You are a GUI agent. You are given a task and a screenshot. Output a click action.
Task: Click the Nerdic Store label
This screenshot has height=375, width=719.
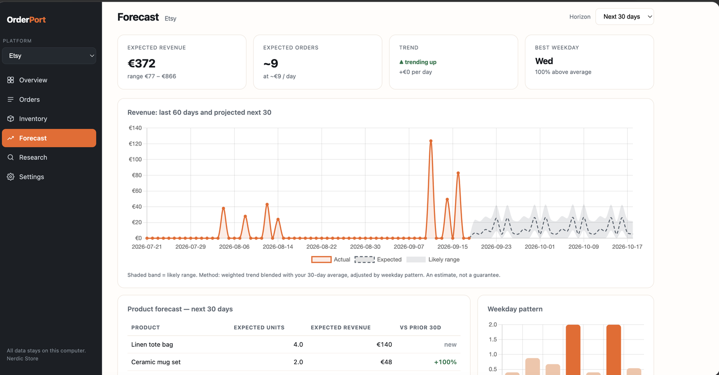coord(23,359)
